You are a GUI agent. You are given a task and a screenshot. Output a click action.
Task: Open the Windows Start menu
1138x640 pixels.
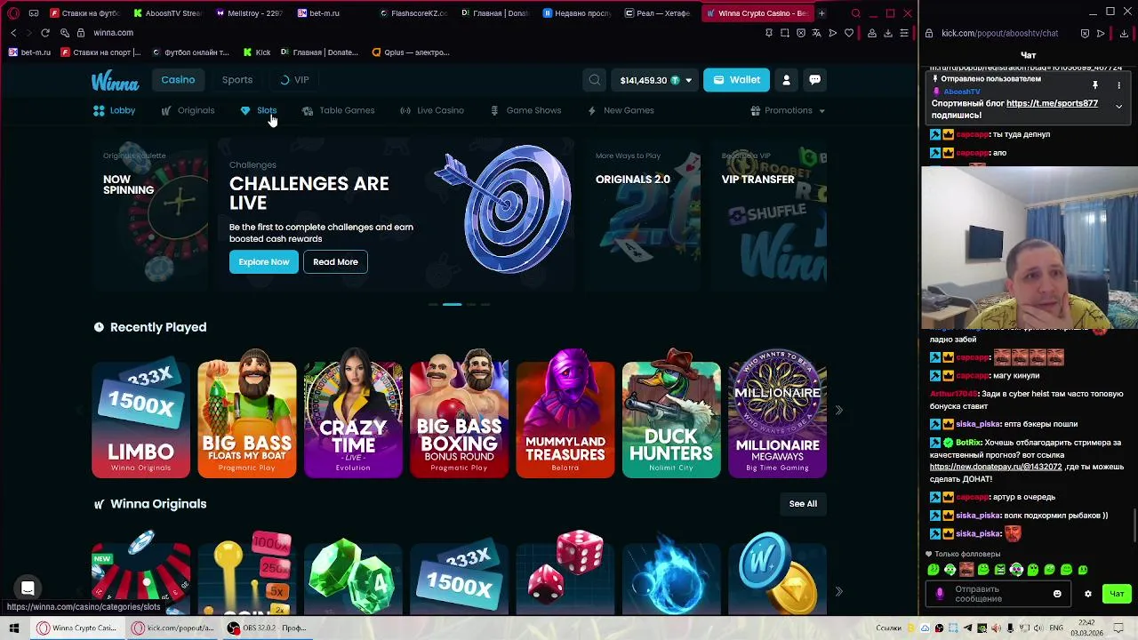(14, 628)
